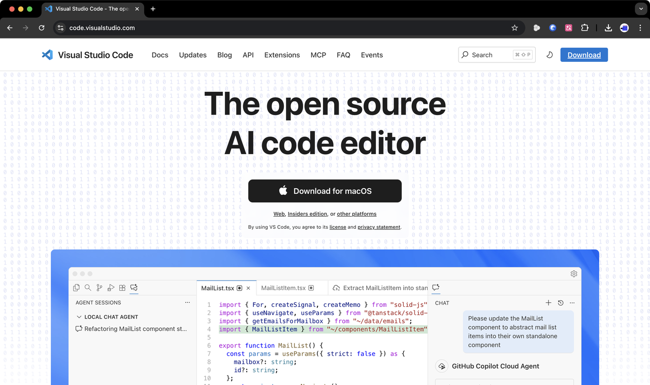Click the browser address bar URL
The image size is (650, 385).
click(102, 28)
